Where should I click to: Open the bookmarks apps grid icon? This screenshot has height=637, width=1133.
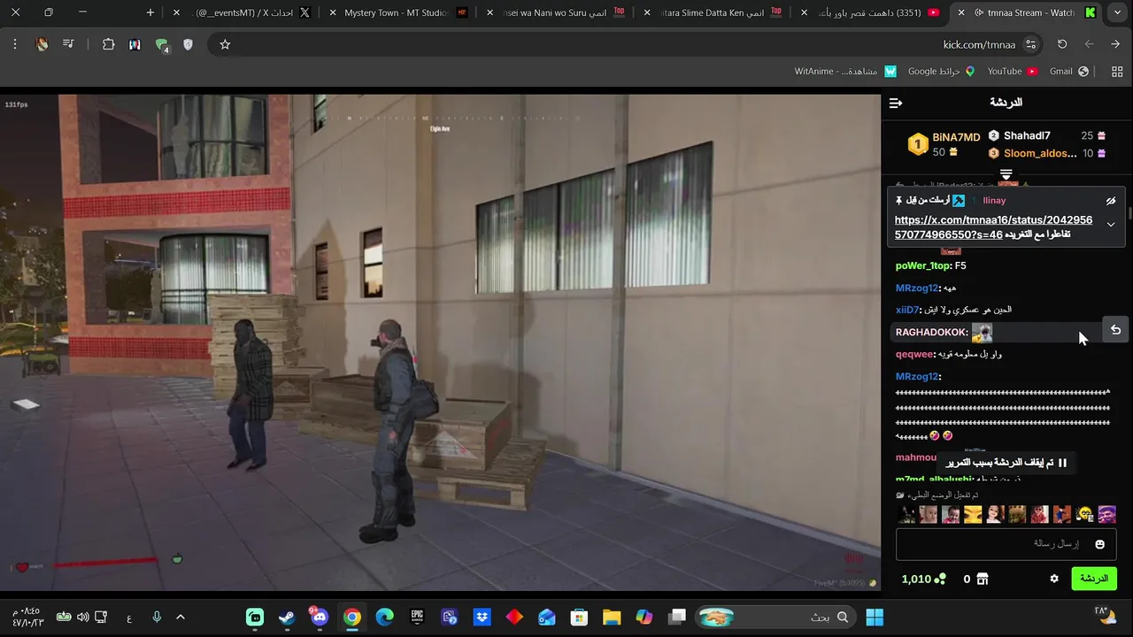1115,71
